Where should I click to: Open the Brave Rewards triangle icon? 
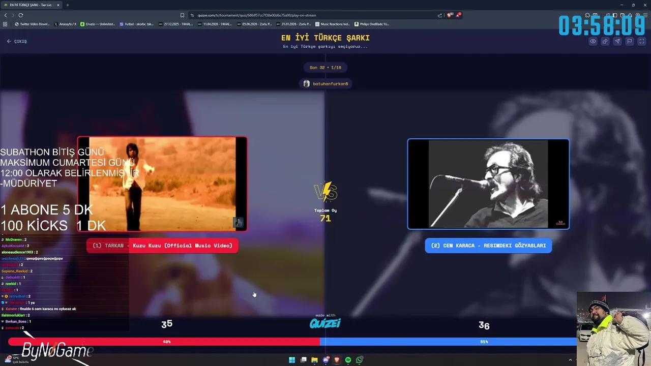tap(458, 15)
